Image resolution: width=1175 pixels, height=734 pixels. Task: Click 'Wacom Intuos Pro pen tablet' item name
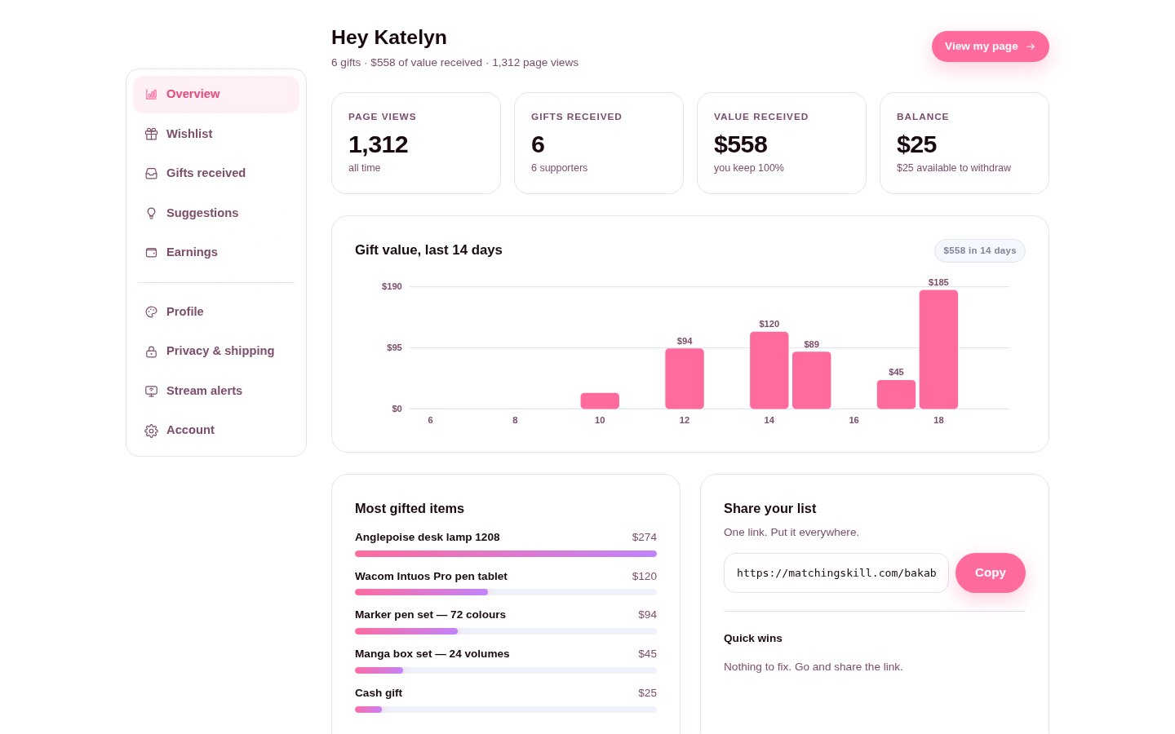coord(431,577)
